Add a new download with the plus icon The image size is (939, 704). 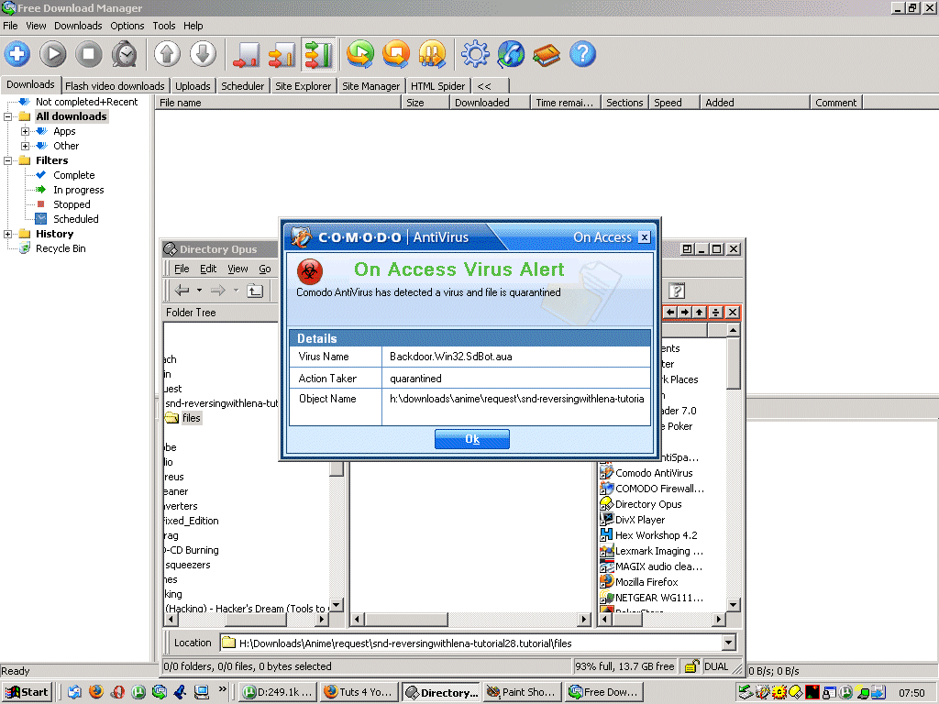[x=17, y=54]
